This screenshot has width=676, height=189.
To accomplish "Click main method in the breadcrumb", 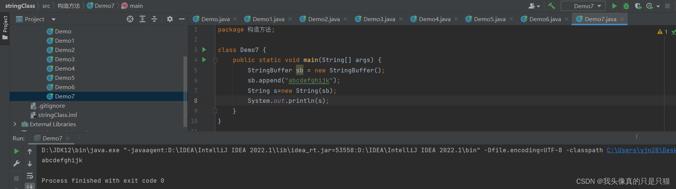I will point(132,6).
